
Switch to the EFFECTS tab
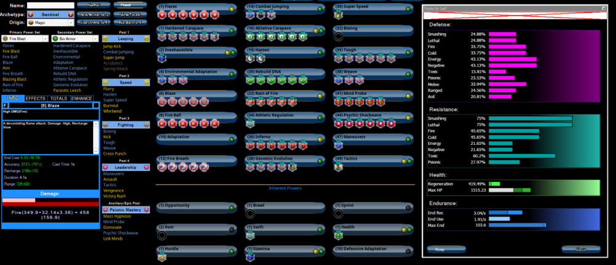(35, 98)
